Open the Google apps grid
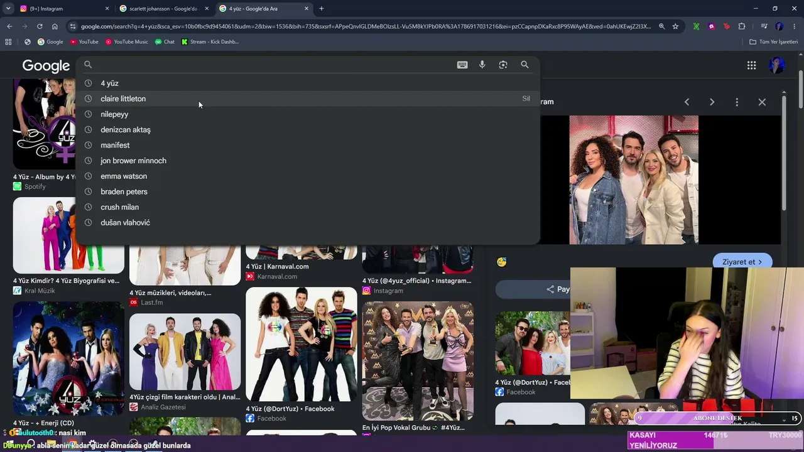Viewport: 804px width, 452px height. 751,65
